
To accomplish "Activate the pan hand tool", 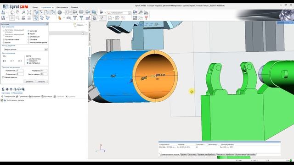I will [17, 12].
